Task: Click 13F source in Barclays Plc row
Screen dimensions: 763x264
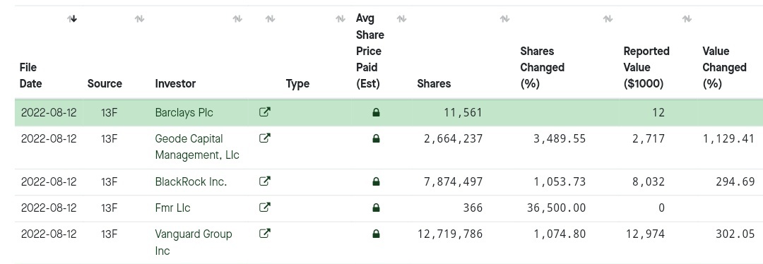Action: click(x=110, y=113)
